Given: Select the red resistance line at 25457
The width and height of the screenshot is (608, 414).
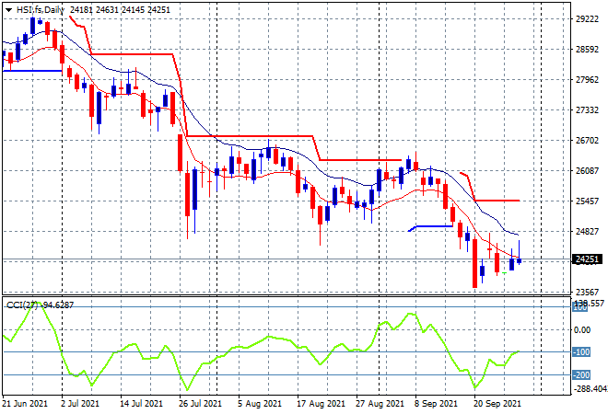Looking at the screenshot, I should pyautogui.click(x=497, y=201).
